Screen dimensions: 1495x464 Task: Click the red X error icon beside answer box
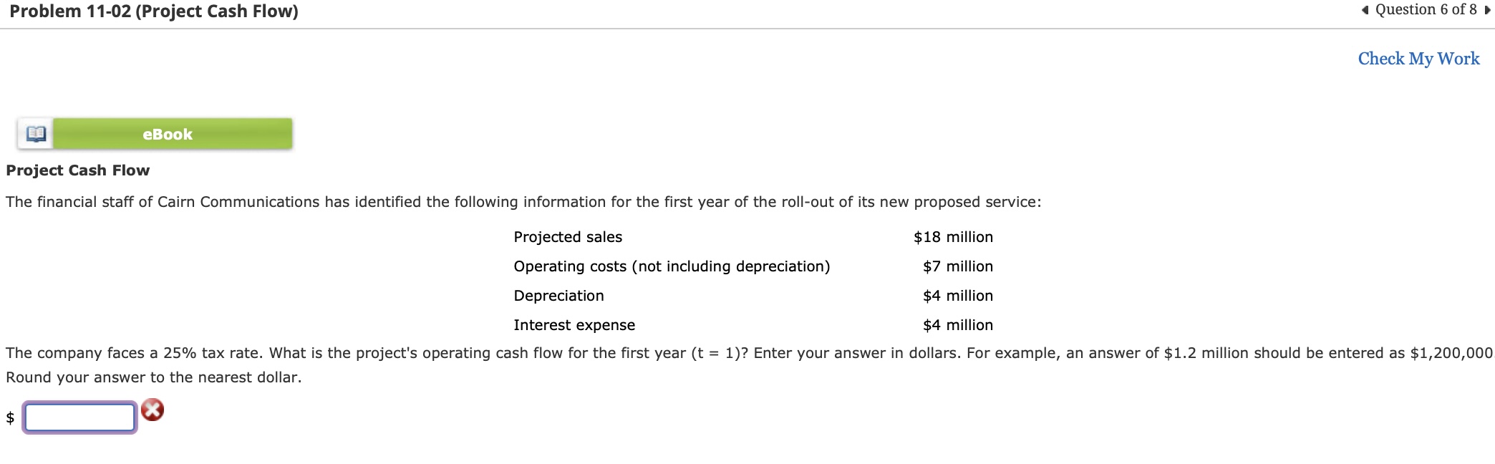151,409
